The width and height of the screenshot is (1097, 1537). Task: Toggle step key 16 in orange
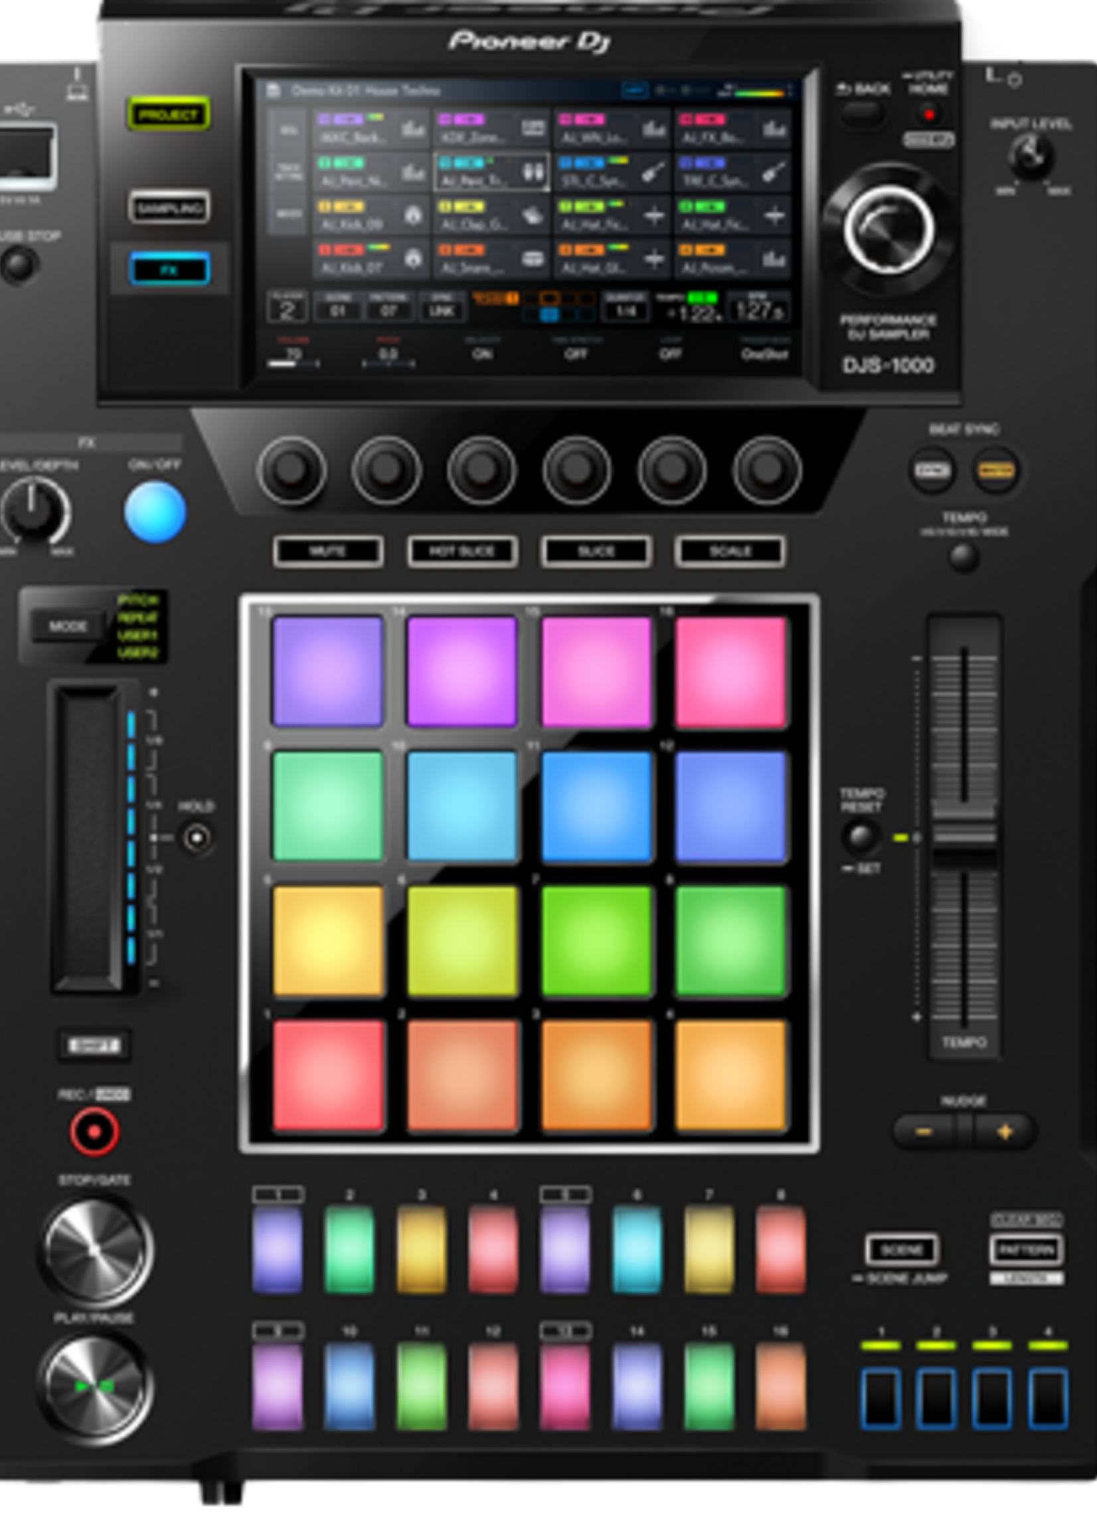780,1386
